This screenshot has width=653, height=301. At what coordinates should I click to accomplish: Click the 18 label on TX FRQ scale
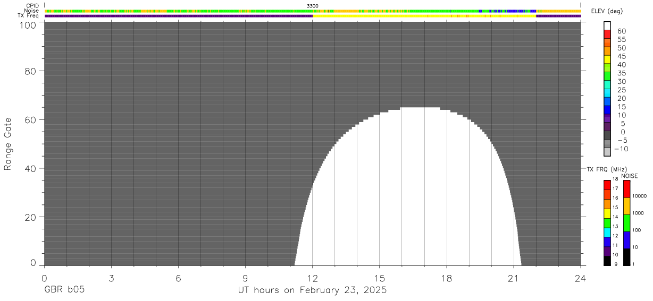(x=615, y=179)
